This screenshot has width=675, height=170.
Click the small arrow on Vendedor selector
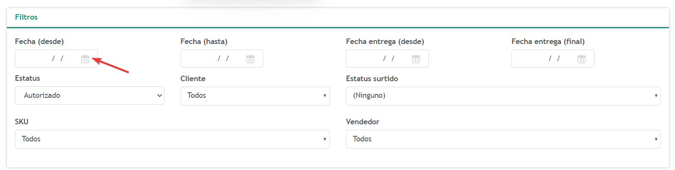click(x=656, y=139)
